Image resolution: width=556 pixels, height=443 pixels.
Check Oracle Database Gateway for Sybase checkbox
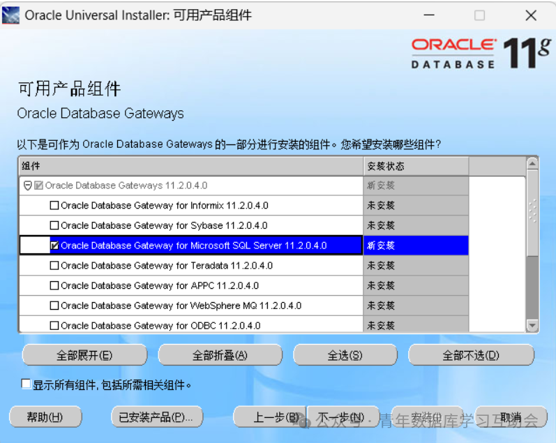pos(54,225)
